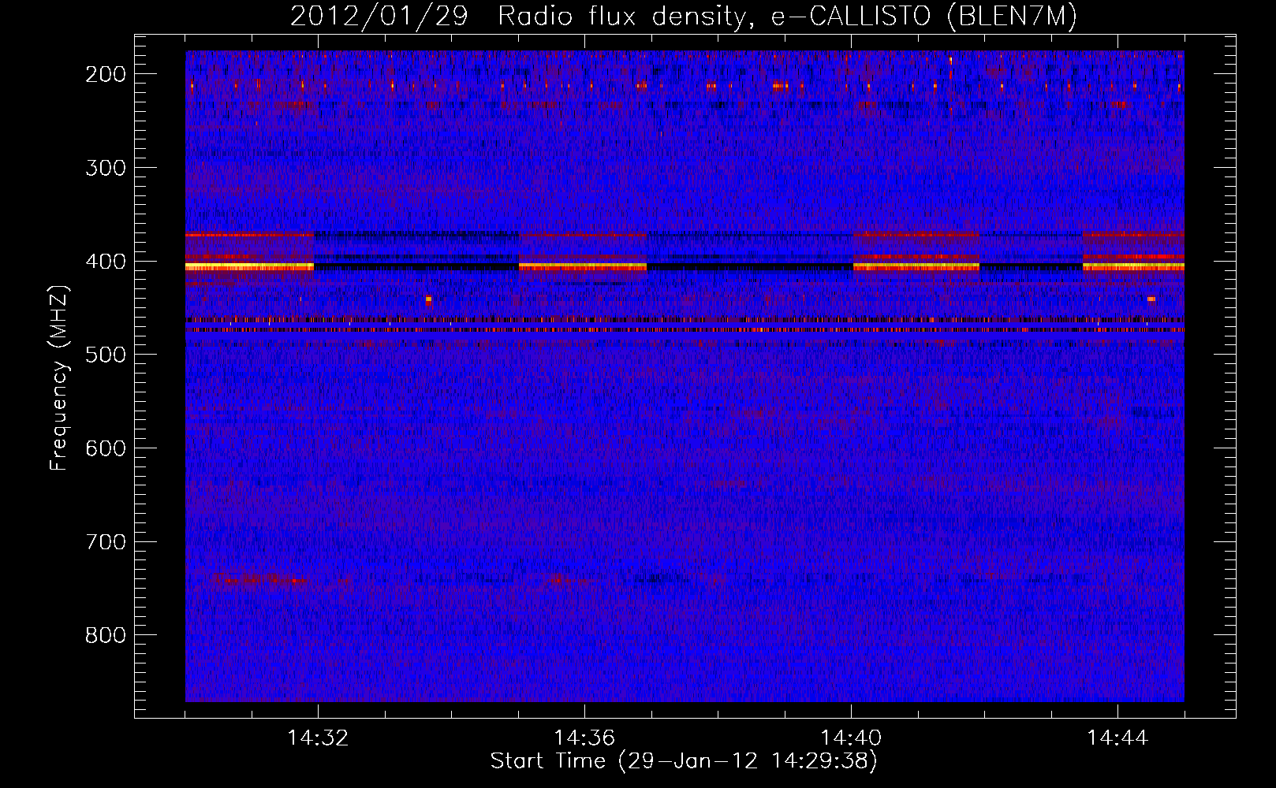Click the 200 frequency tick label

coord(105,74)
